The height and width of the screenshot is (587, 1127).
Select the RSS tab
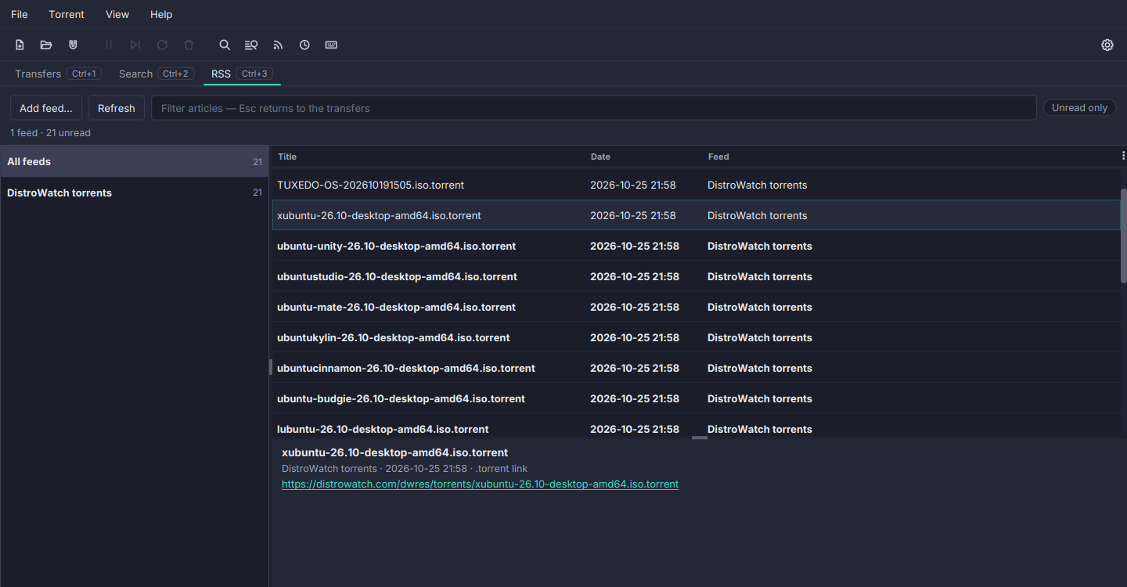tap(242, 74)
